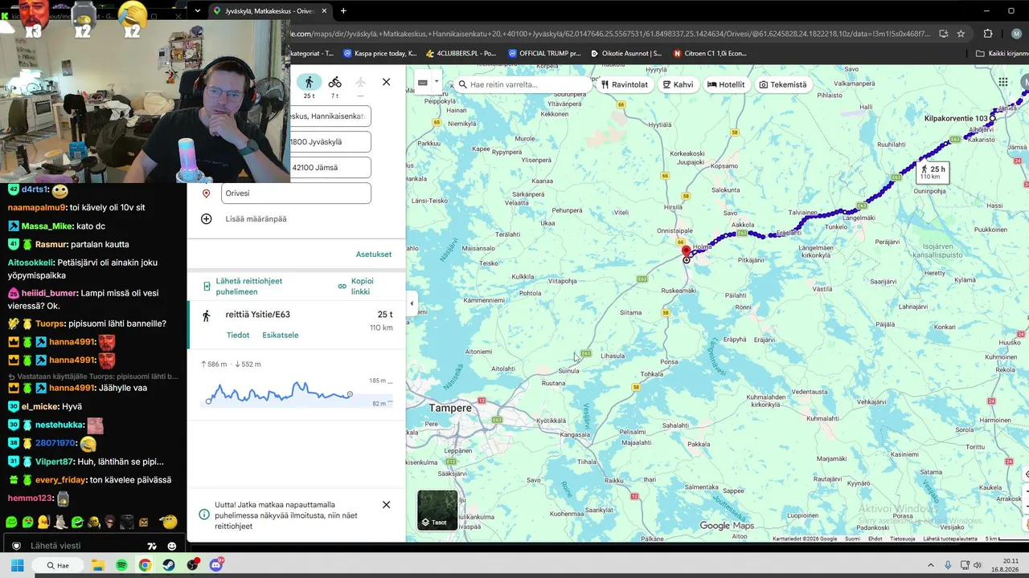The width and height of the screenshot is (1029, 578).
Task: Select bicycling travel mode icon
Action: pos(334,82)
